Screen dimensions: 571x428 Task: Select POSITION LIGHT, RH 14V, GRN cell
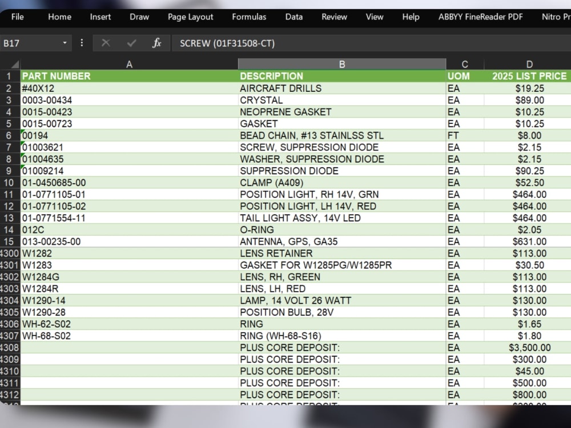pyautogui.click(x=342, y=195)
